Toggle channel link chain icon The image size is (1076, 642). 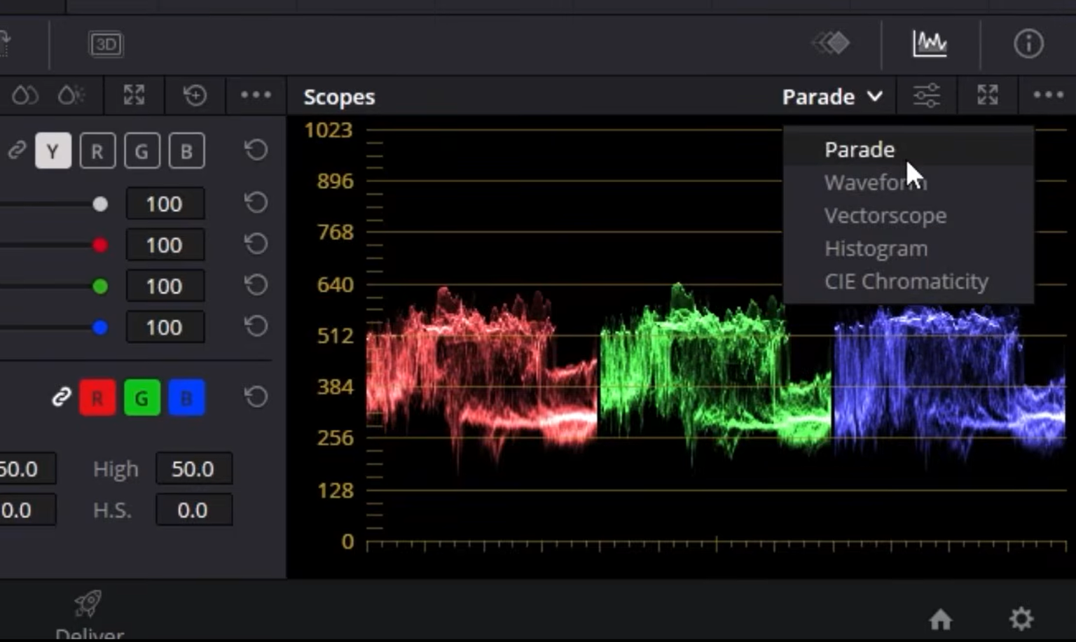coord(62,397)
